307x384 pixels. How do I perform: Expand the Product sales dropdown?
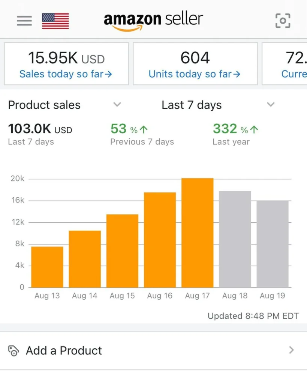tap(117, 105)
